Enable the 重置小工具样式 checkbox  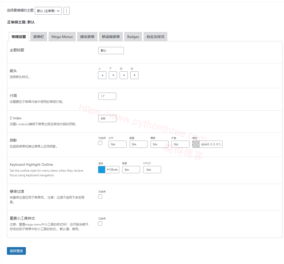(100, 223)
